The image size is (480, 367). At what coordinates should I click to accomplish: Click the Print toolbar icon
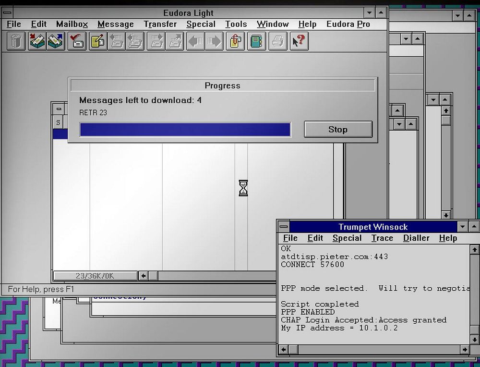[x=277, y=41]
